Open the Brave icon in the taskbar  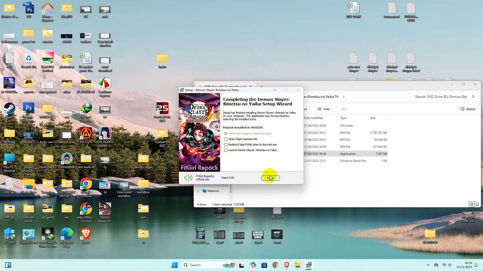tap(286, 265)
